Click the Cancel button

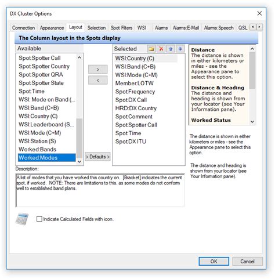pyautogui.click(x=247, y=262)
